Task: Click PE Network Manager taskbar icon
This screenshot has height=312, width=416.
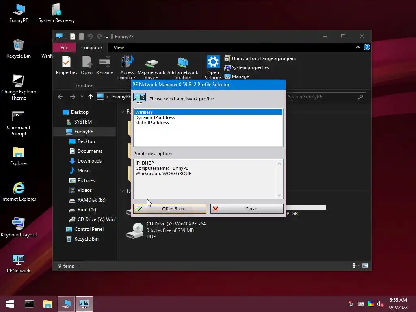Action: tap(84, 304)
